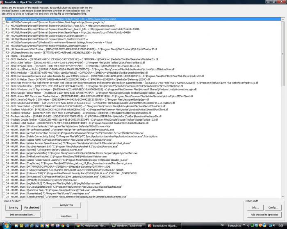This screenshot has height=229, width=287.
Task: Check the O4 Run SearchSettings entry
Action: (4, 197)
